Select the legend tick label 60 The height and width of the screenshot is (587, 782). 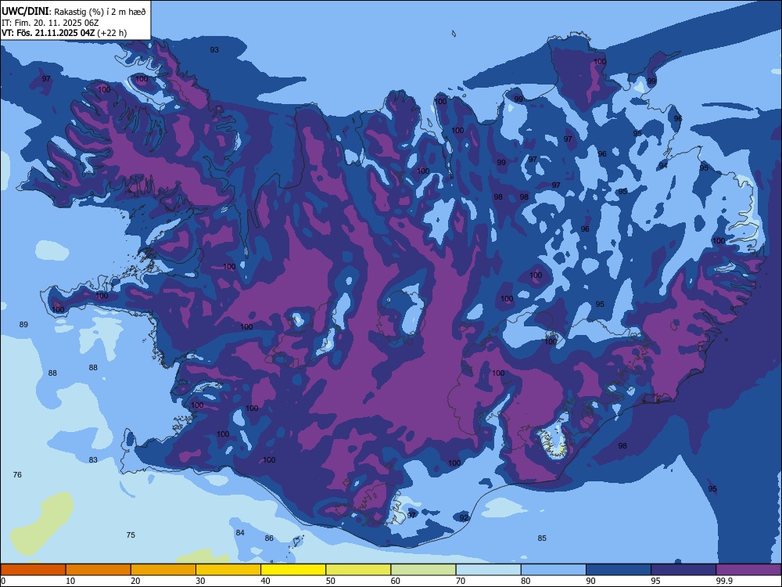[396, 581]
